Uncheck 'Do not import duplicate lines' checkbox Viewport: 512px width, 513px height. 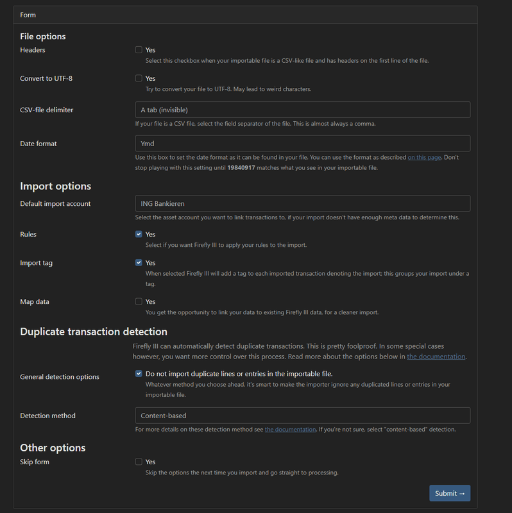point(139,373)
